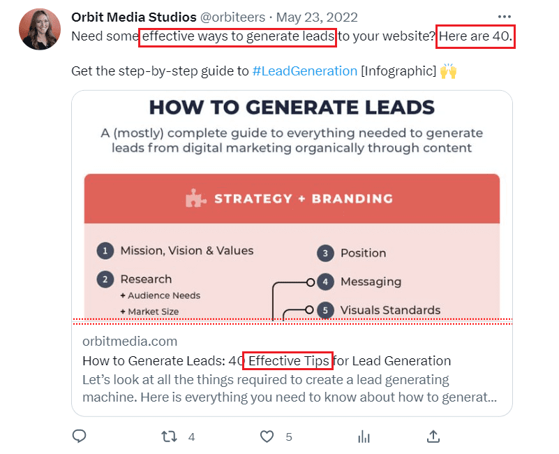
Task: Like the tweet with heart icon
Action: 267,437
